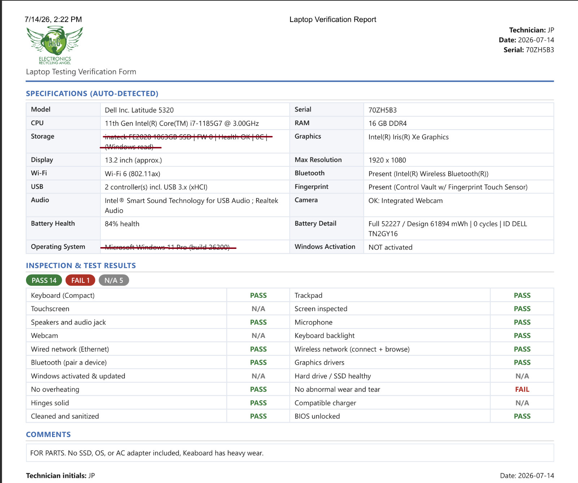Click the Dell Inc. Latitude 5320 model value

click(139, 110)
